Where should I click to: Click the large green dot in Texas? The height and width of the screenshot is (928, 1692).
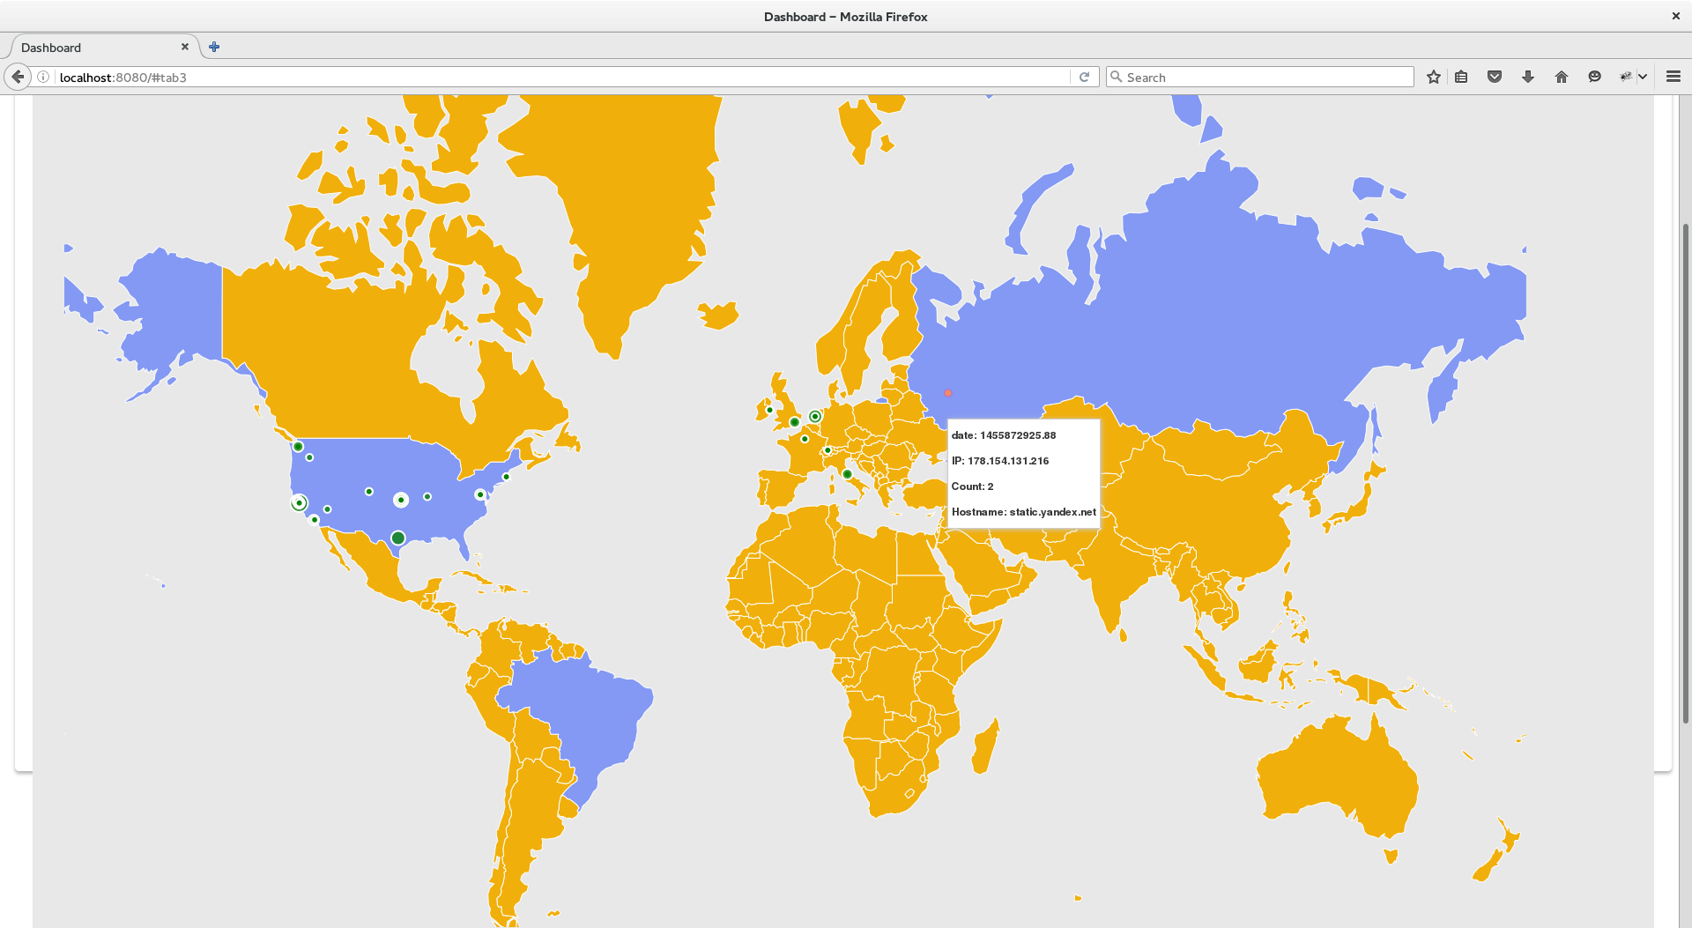(x=398, y=538)
